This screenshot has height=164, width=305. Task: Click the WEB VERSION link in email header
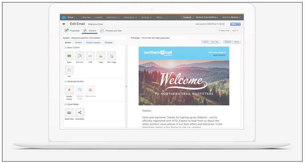point(219,55)
